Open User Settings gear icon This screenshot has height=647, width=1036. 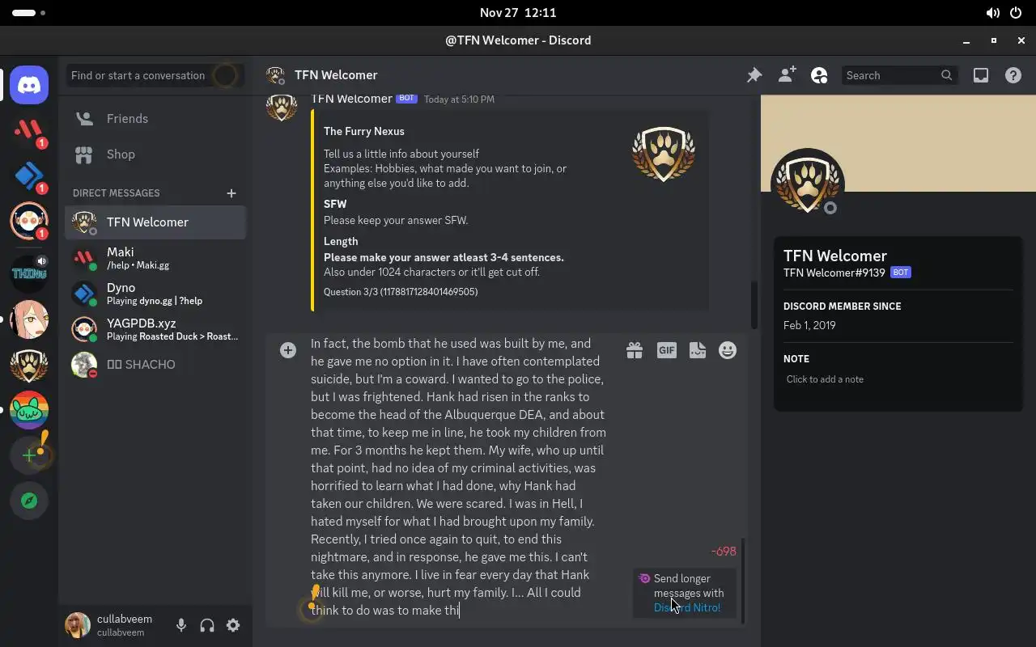(x=233, y=625)
